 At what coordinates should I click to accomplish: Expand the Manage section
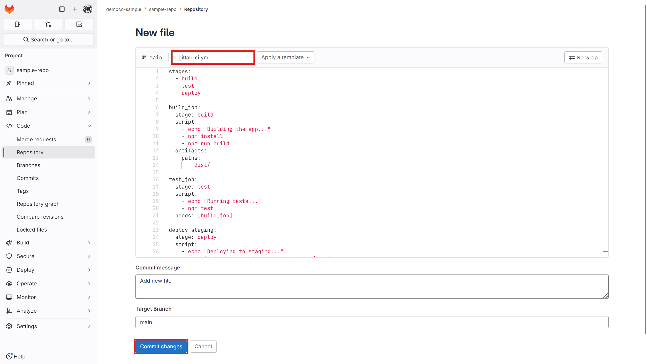[x=48, y=98]
